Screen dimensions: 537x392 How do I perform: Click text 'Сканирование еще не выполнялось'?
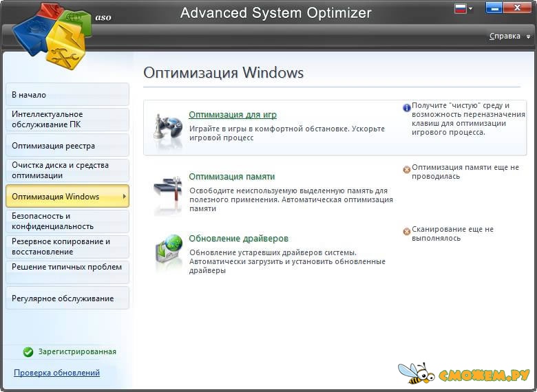coord(452,234)
